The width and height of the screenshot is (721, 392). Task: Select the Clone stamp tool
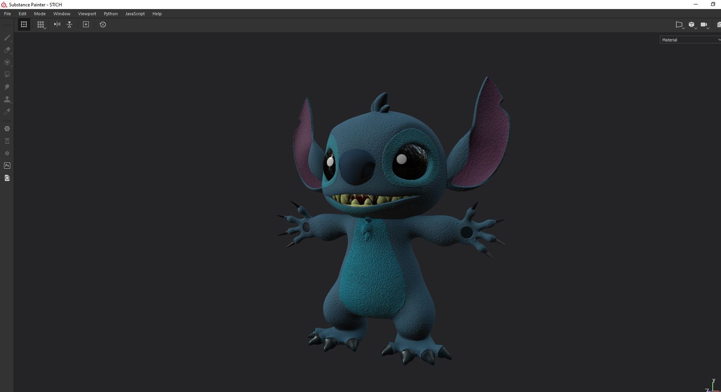point(7,100)
